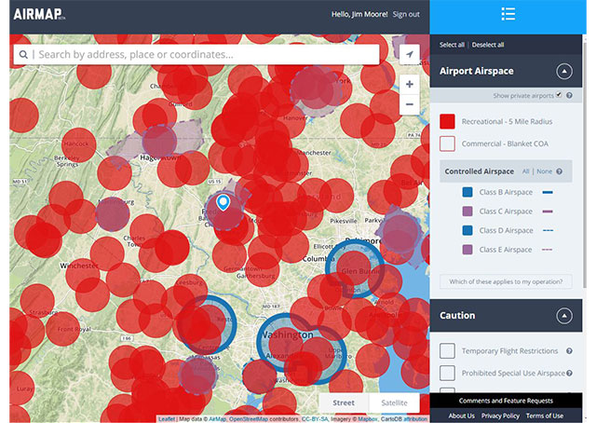Open help icon beside Controlled Airspace
596x423 pixels.
[x=559, y=171]
